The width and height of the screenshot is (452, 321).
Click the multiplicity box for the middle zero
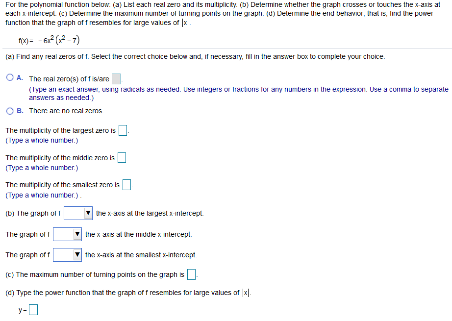click(x=121, y=157)
